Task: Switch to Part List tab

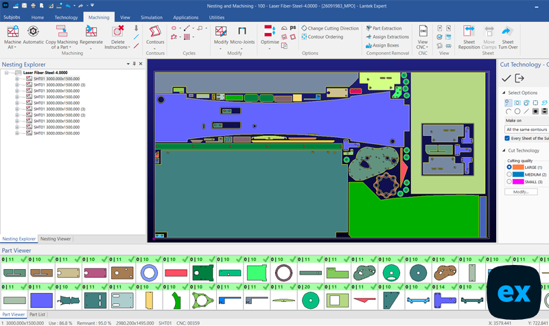Action: (x=37, y=314)
